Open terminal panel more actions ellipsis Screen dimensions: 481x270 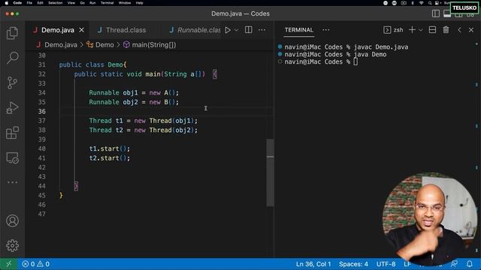(325, 30)
